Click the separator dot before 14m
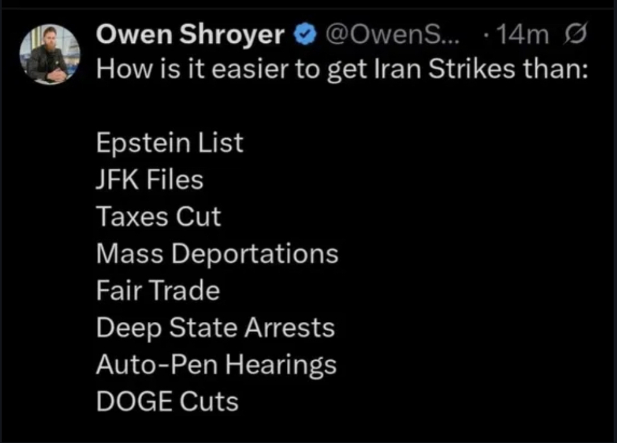The width and height of the screenshot is (617, 443). [x=486, y=37]
